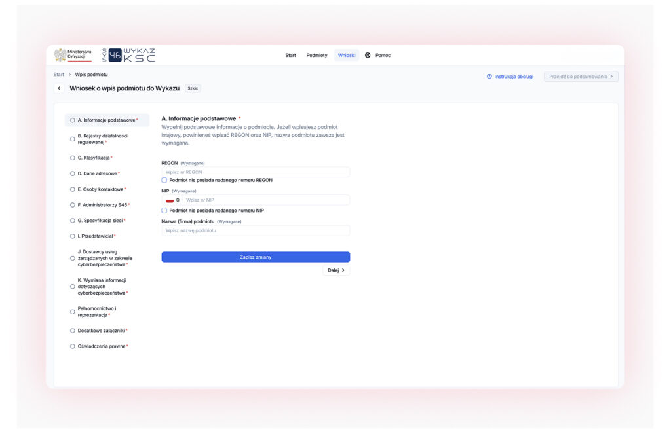The image size is (671, 436).
Task: Open the NIP country code selector arrows
Action: 178,200
